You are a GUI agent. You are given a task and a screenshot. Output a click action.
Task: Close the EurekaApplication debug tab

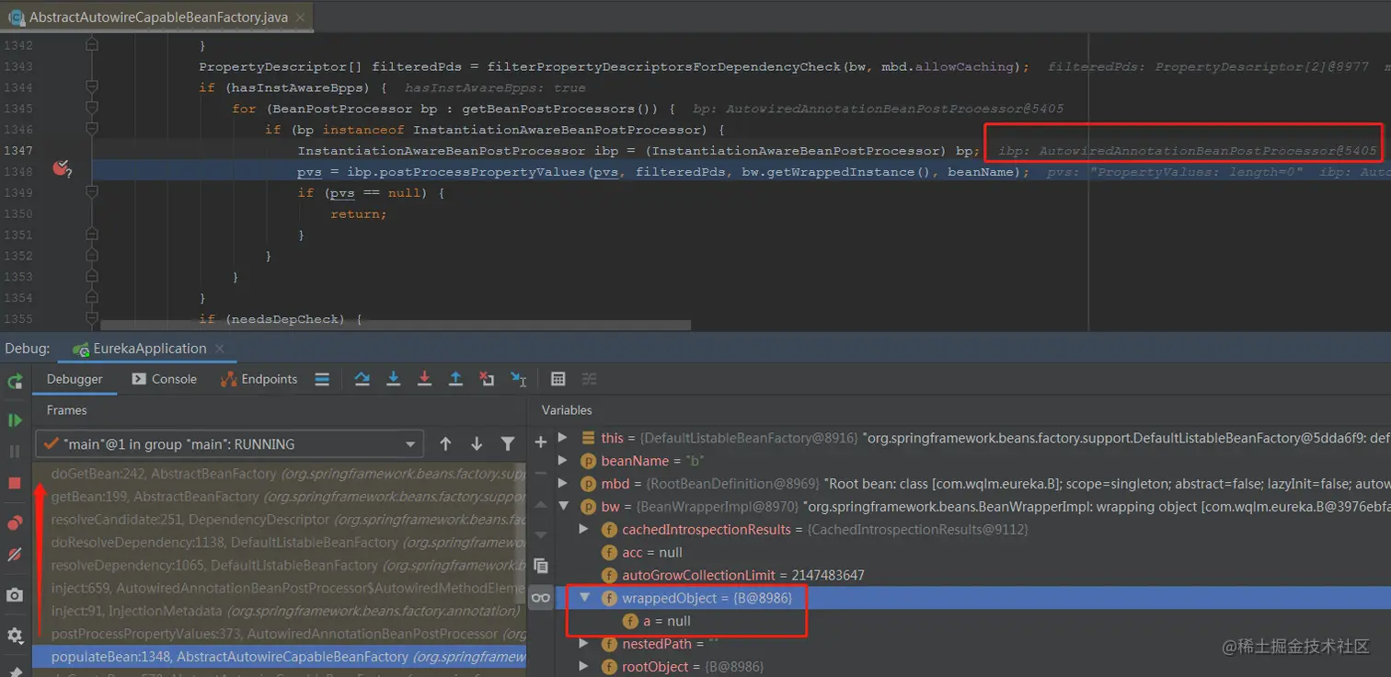pyautogui.click(x=219, y=349)
